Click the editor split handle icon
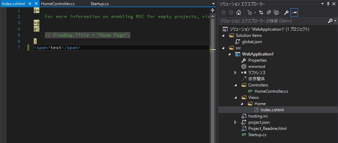 tap(212, 10)
